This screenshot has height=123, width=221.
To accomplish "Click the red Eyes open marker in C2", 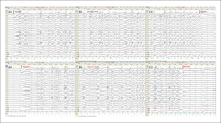I will click(183, 67).
